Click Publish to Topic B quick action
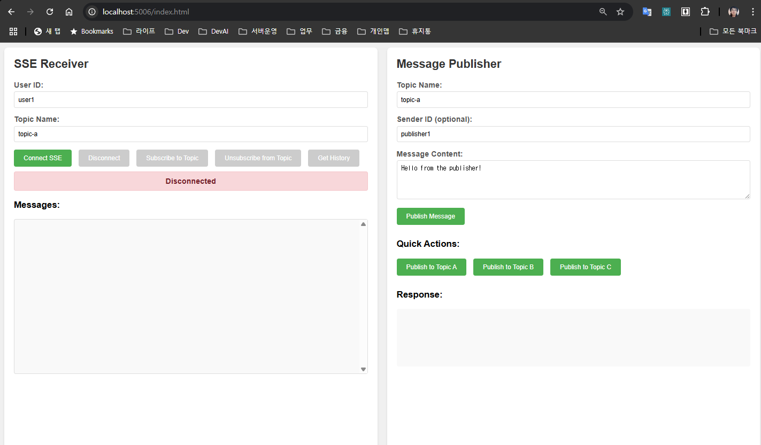 [x=508, y=267]
